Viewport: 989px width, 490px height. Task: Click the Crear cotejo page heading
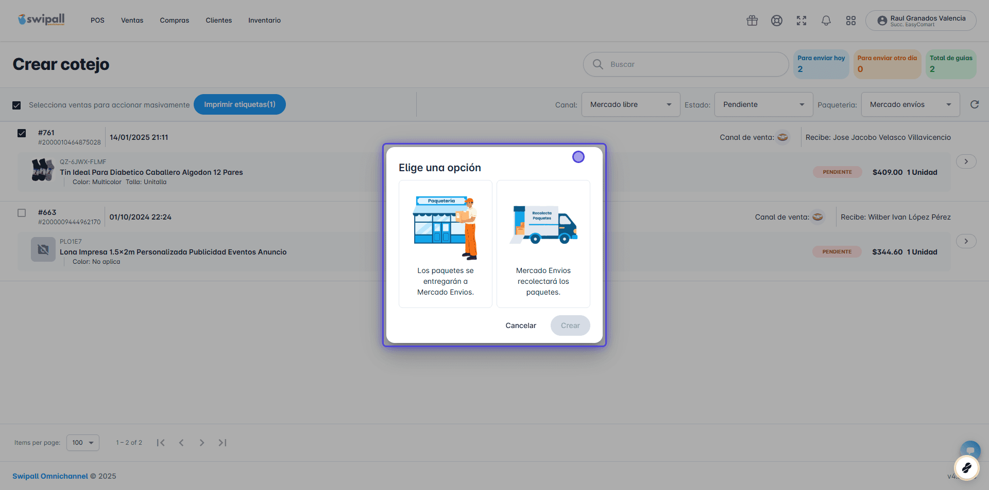[x=61, y=64]
